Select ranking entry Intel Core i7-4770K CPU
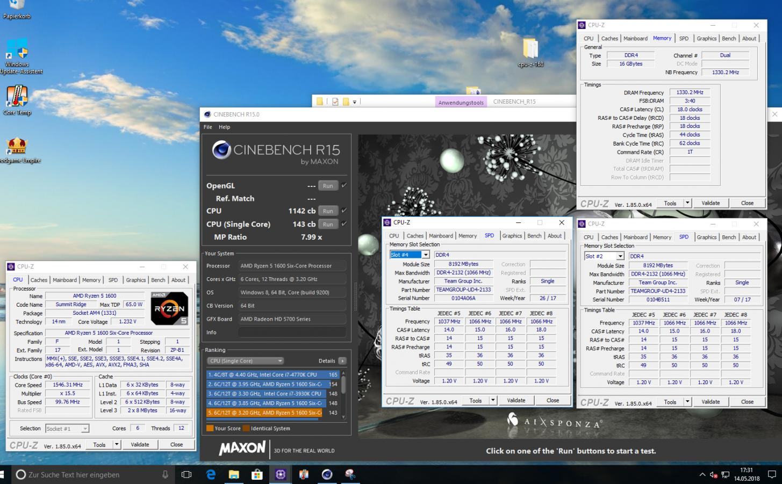Screen dimensions: 782x484 273,374
